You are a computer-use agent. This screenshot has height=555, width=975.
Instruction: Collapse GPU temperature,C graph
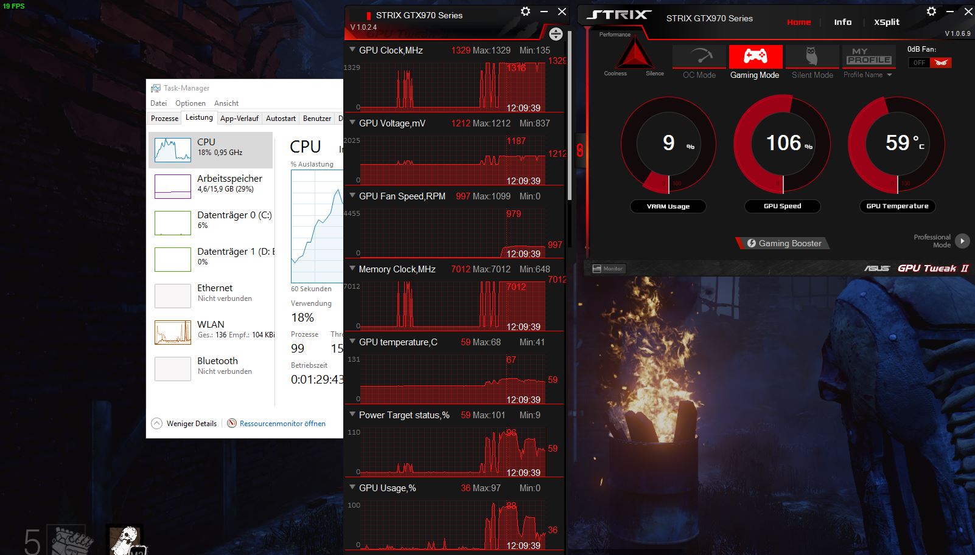352,342
